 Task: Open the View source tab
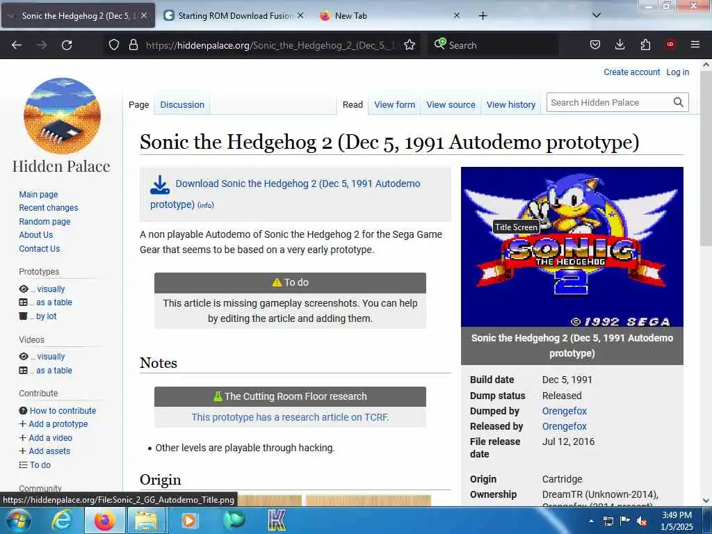[451, 105]
